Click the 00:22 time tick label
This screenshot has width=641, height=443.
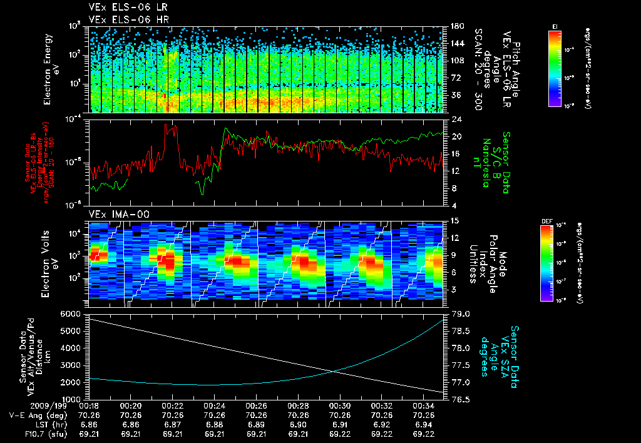click(172, 406)
